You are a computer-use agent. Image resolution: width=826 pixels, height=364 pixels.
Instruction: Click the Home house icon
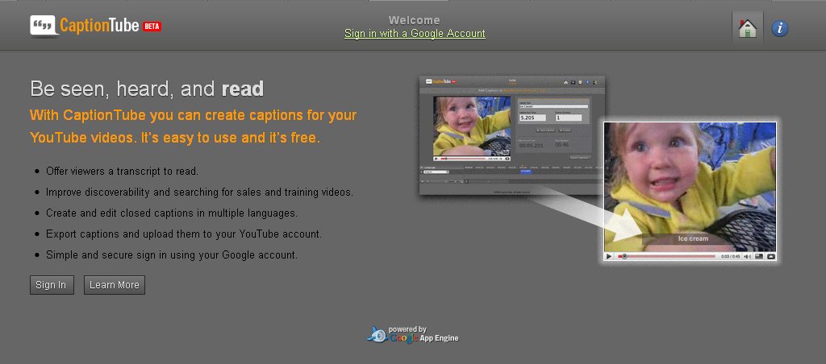point(748,28)
